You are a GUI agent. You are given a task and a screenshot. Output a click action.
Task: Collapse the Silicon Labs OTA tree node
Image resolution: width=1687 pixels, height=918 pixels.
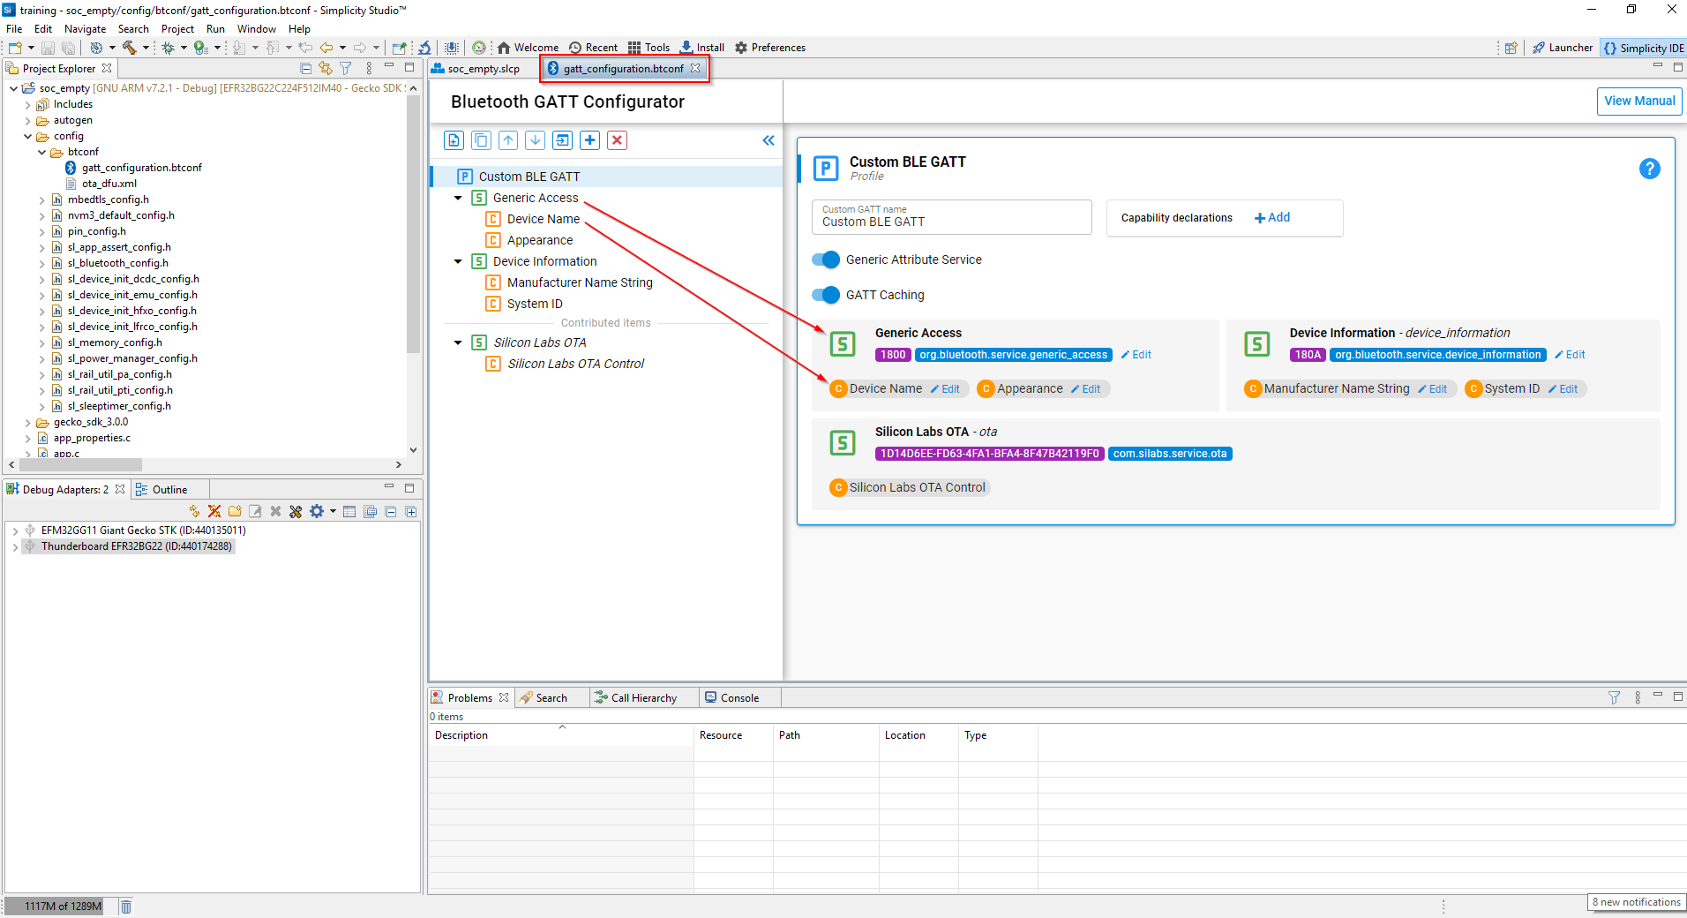[458, 342]
